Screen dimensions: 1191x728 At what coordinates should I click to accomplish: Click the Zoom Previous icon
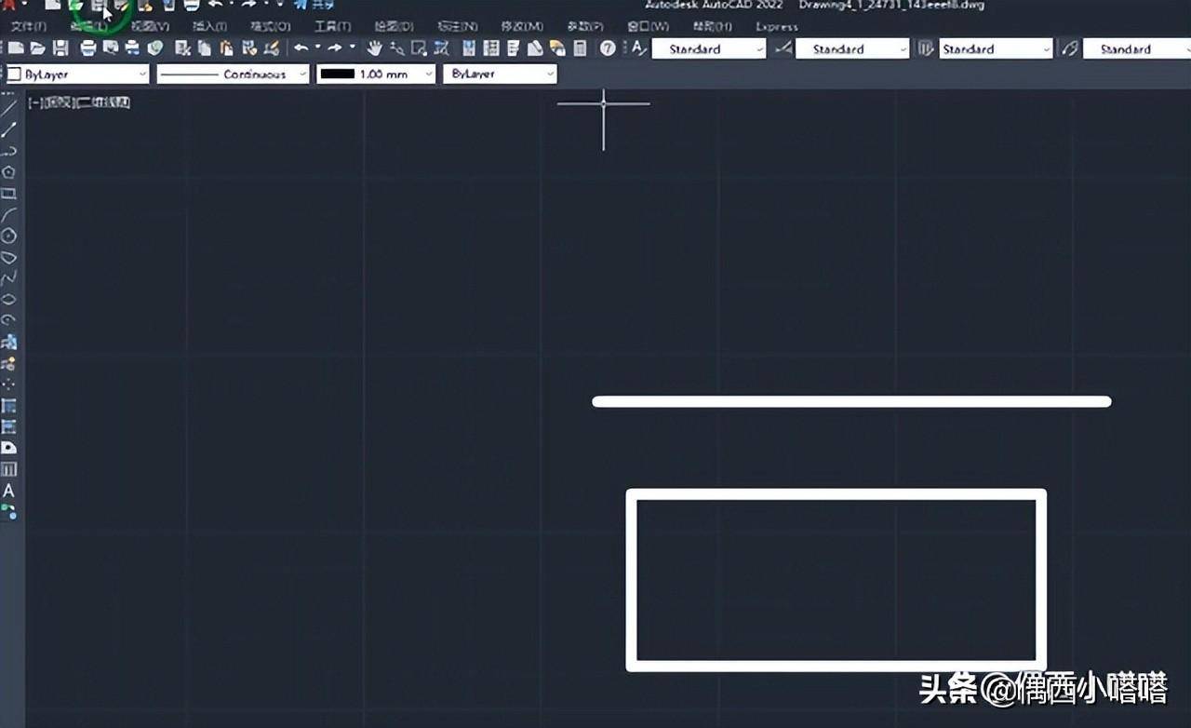pos(440,48)
